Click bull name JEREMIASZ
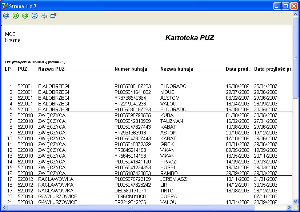The height and width of the screenshot is (212, 300). 173,179
